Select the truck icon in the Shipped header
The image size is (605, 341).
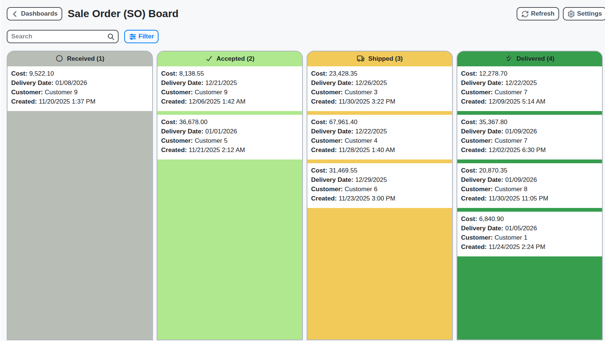[x=360, y=59]
